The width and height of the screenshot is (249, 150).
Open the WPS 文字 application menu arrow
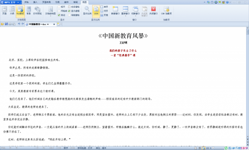(18, 2)
